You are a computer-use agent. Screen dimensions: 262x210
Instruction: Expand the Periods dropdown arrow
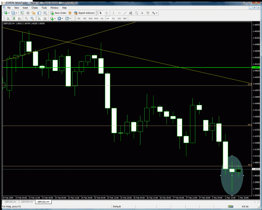[62, 18]
